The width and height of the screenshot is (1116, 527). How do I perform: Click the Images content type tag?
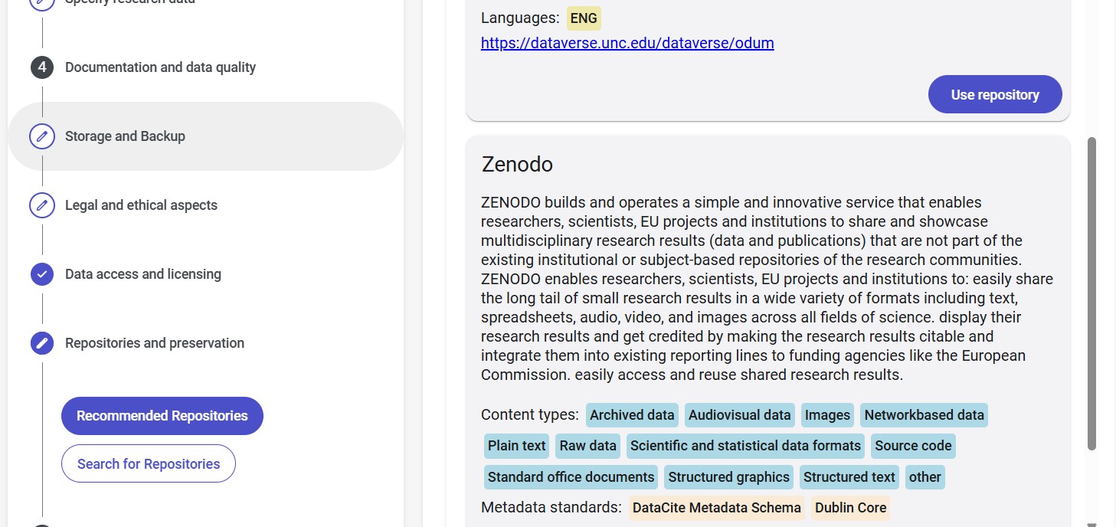[x=827, y=415]
